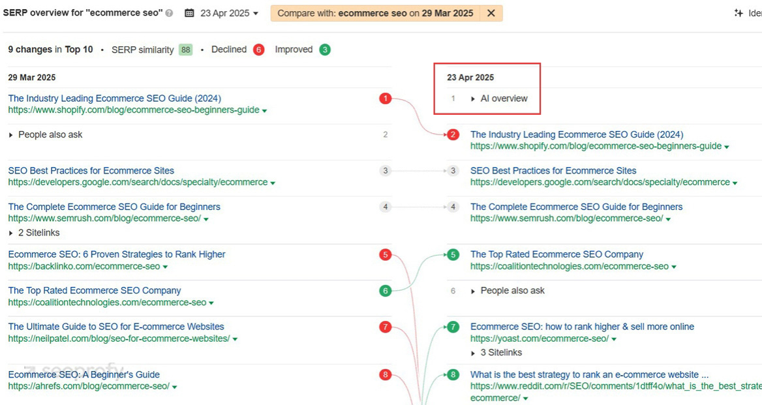The height and width of the screenshot is (405, 762).
Task: Expand the AI overview row
Action: [499, 98]
